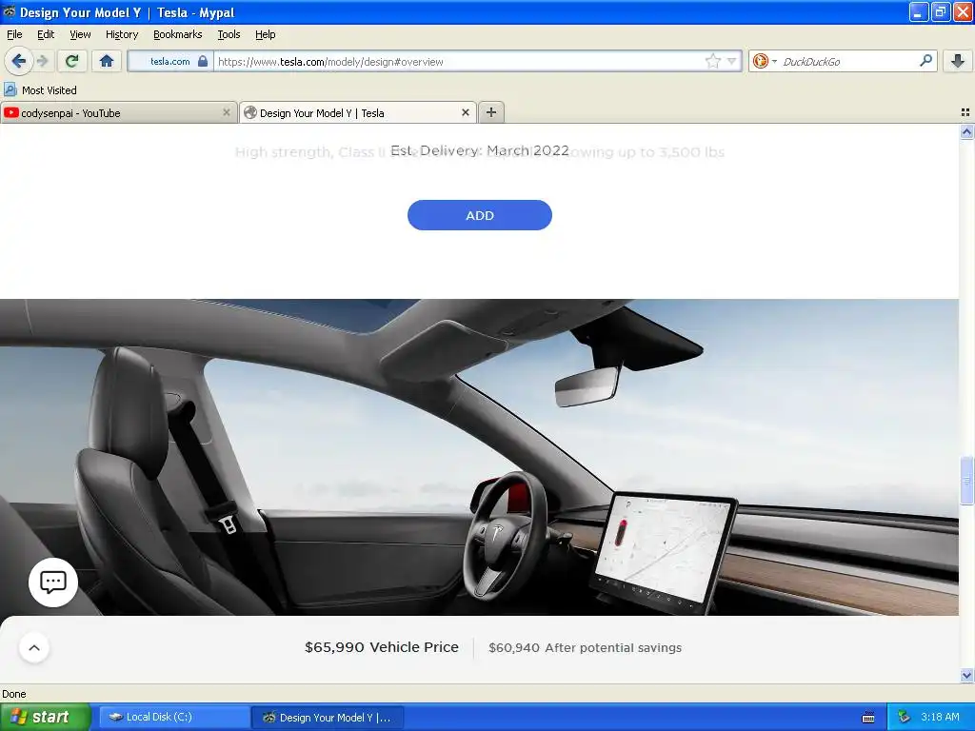Click the scrollbar up arrow
The image size is (975, 731).
point(966,131)
